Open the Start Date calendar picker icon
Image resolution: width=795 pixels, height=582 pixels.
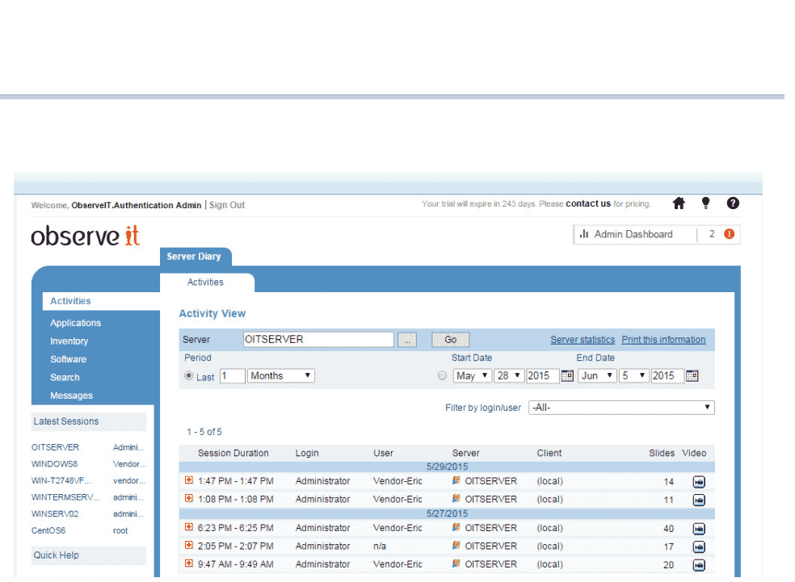tap(567, 376)
